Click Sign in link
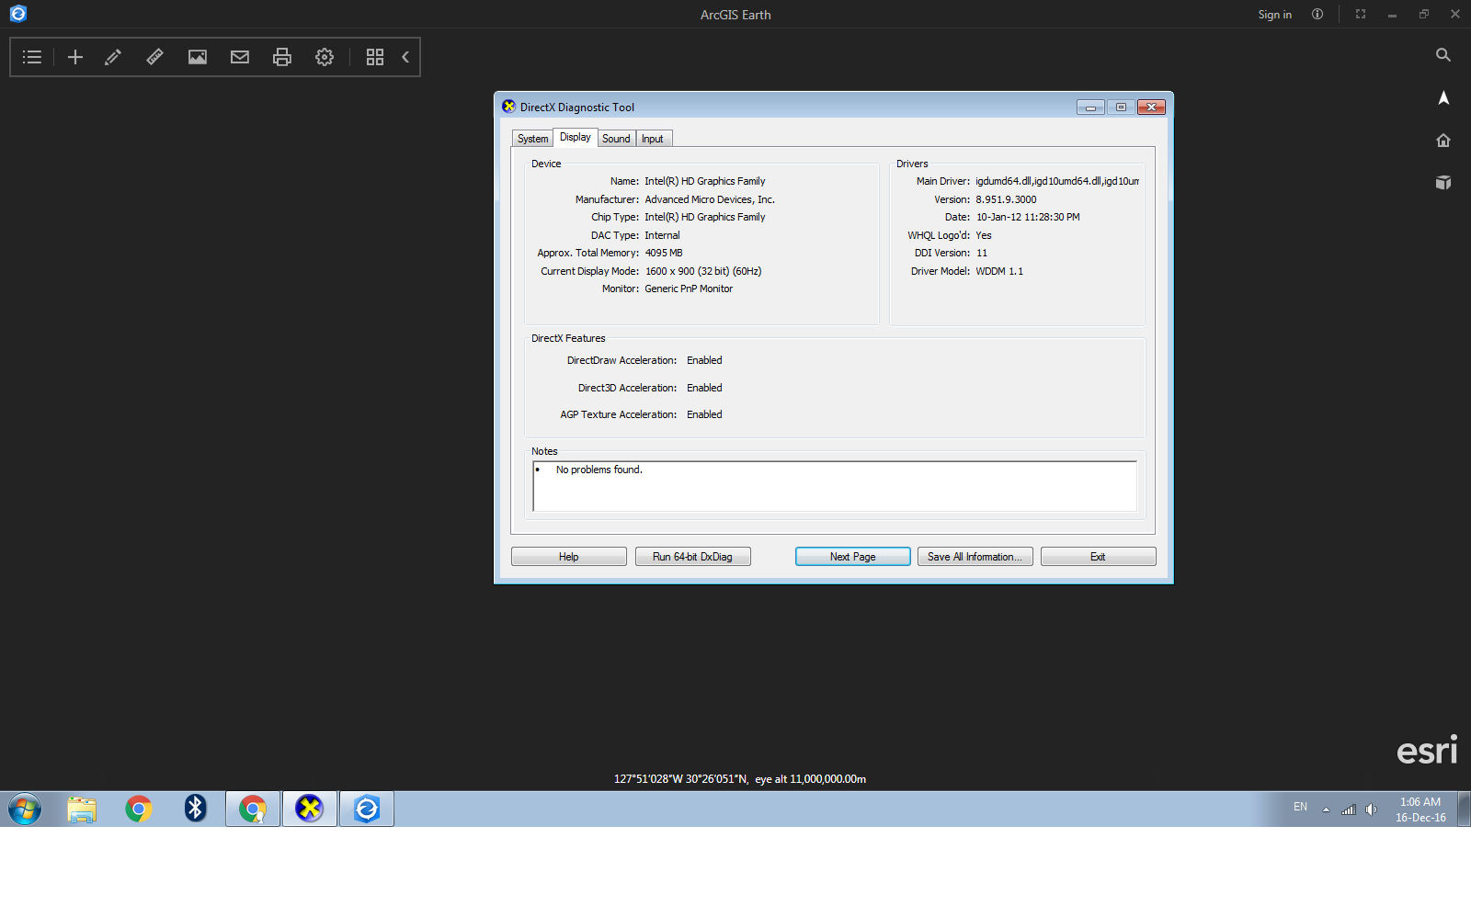The image size is (1471, 917). click(x=1275, y=15)
